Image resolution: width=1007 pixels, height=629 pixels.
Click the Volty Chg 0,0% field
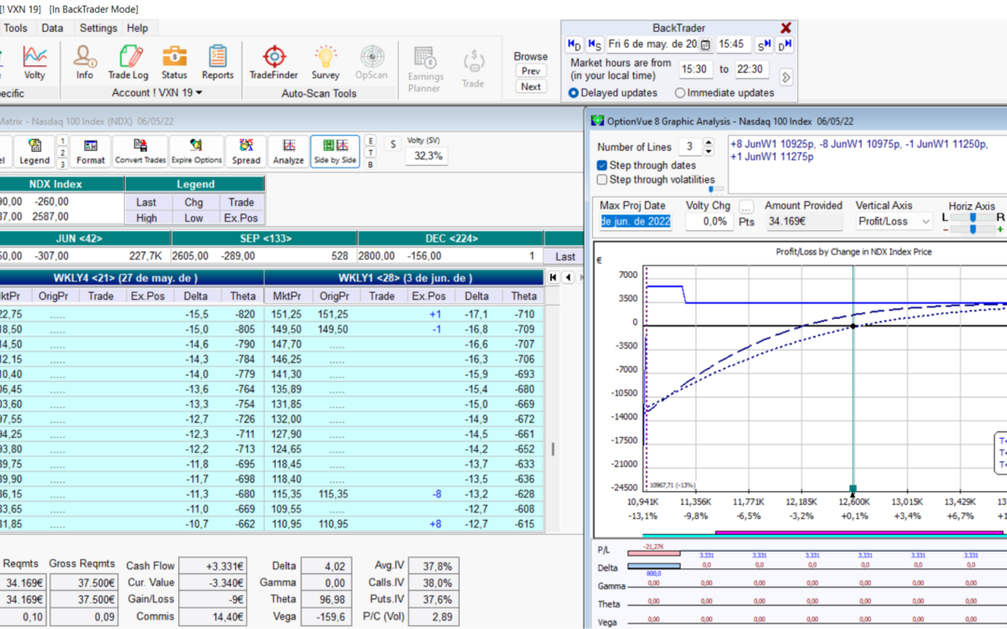tap(709, 222)
